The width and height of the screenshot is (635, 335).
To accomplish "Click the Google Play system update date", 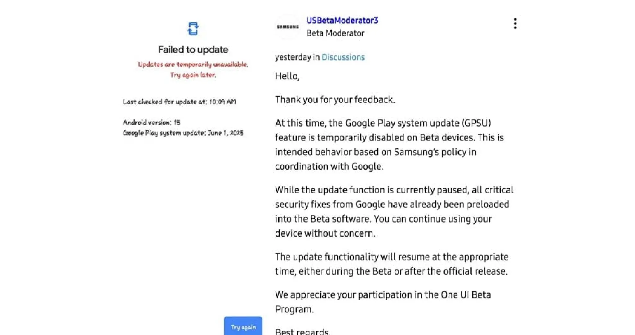I will click(x=183, y=133).
